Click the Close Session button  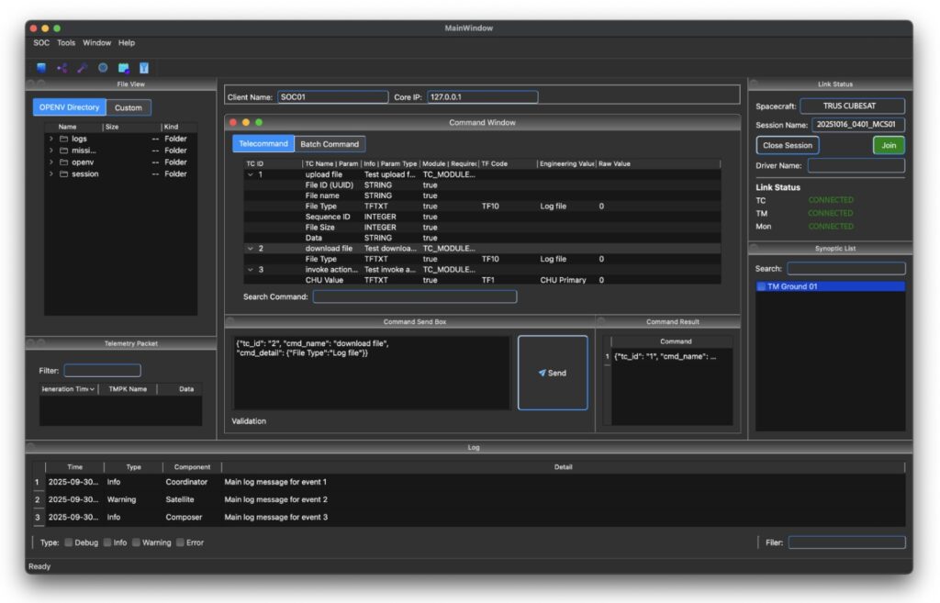point(787,145)
